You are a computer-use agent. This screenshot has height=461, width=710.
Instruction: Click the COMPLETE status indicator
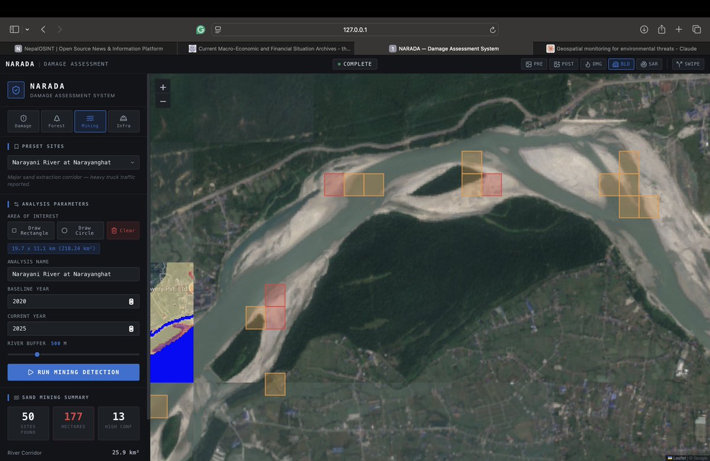(x=354, y=64)
